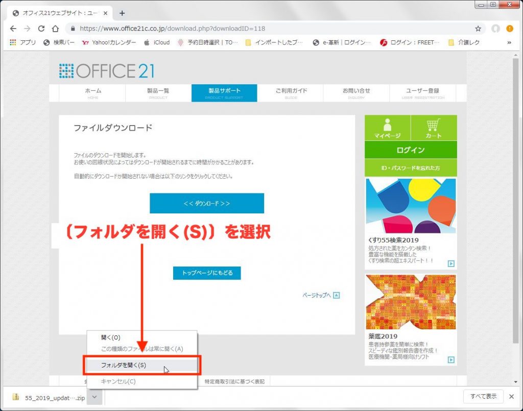
Task: Click the 薬鑑2019 banner image
Action: (x=411, y=302)
